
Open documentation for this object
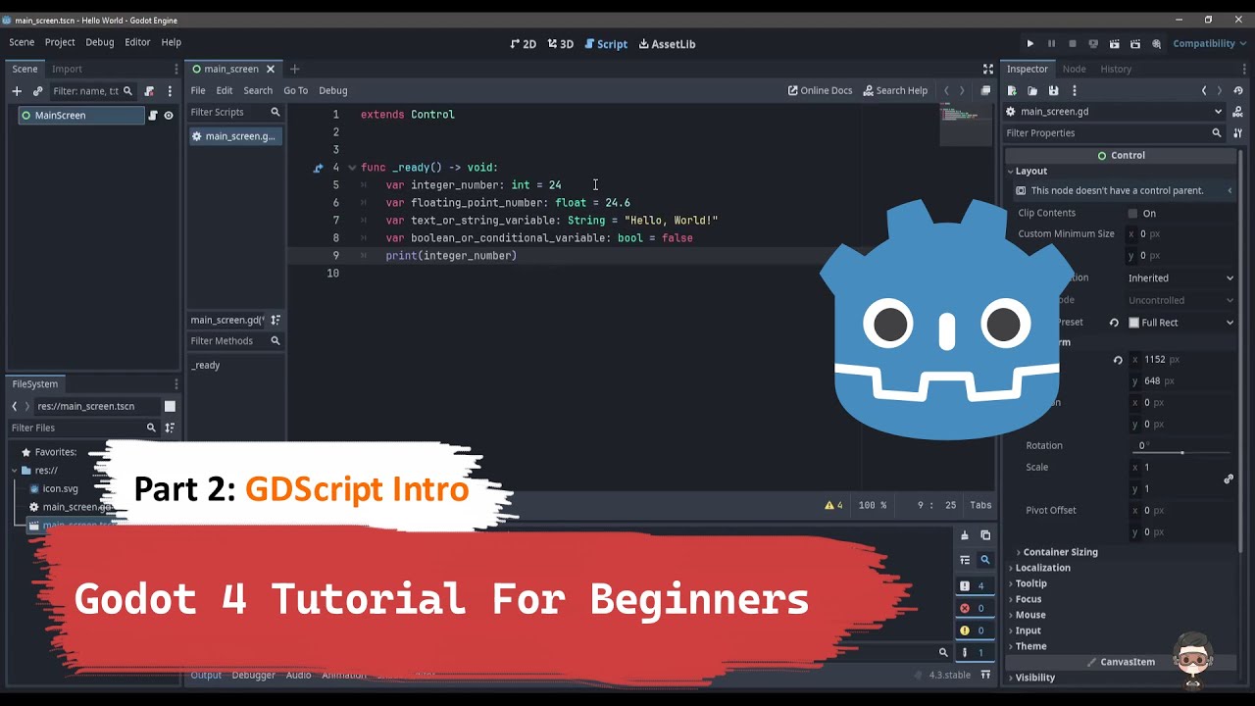[1237, 112]
